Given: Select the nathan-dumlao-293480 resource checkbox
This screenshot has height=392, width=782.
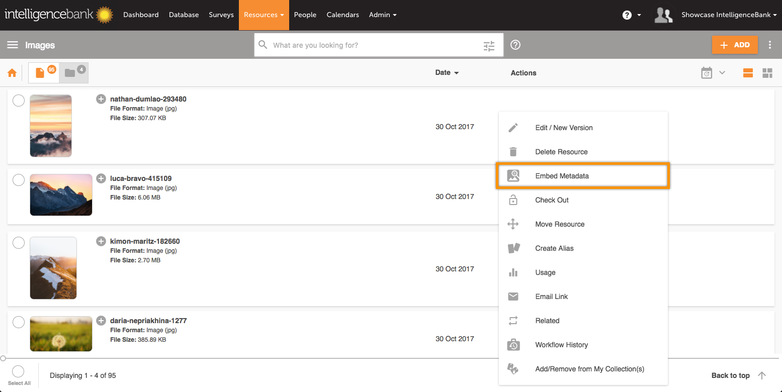Looking at the screenshot, I should [x=19, y=101].
